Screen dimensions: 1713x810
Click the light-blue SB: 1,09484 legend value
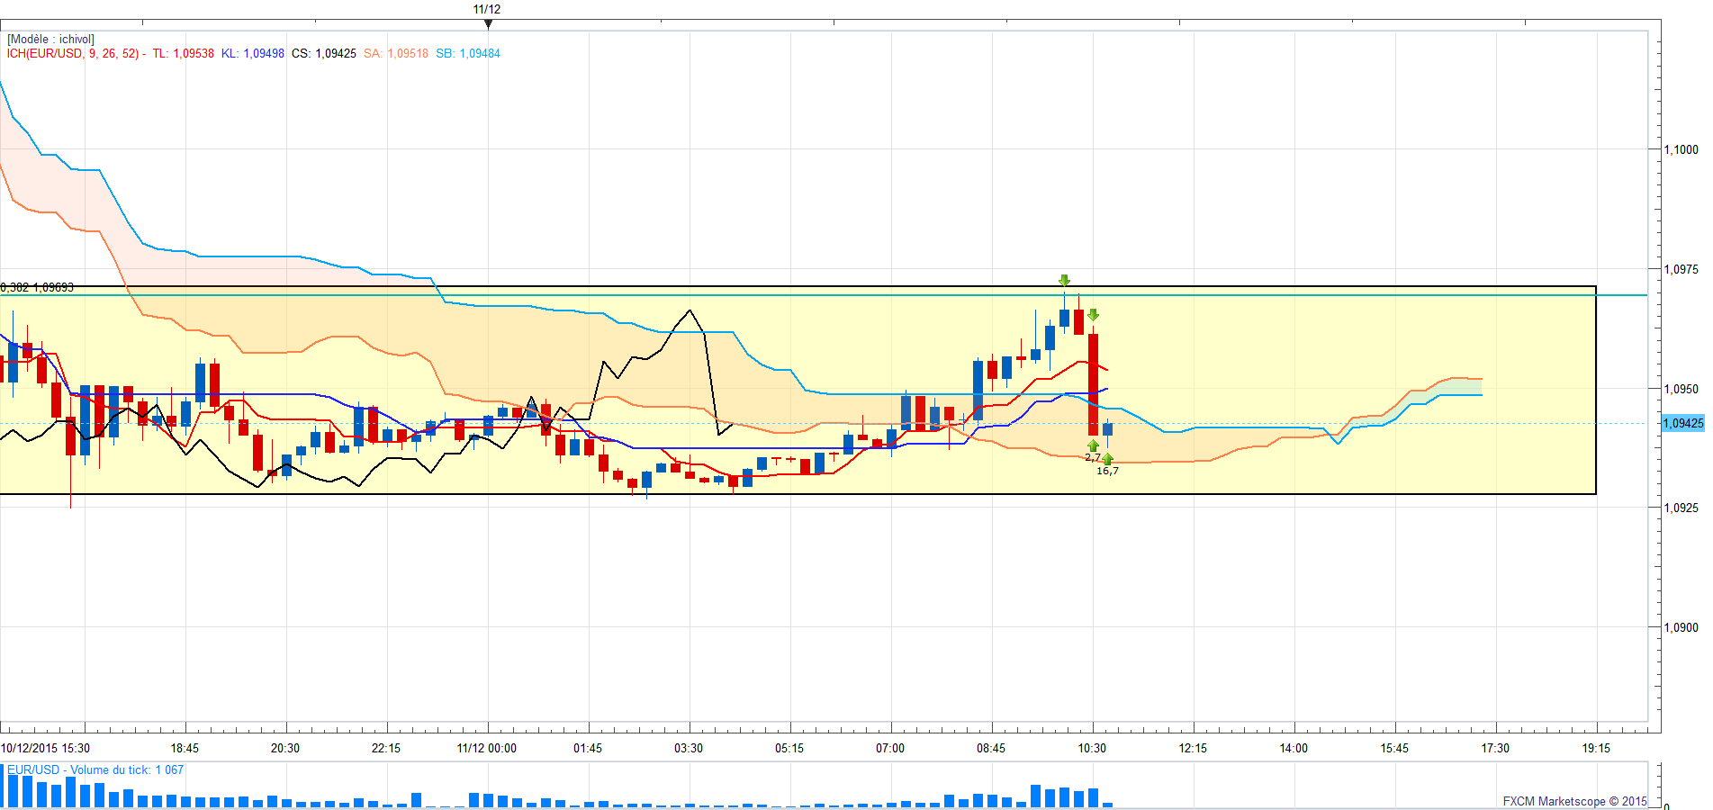click(x=467, y=54)
